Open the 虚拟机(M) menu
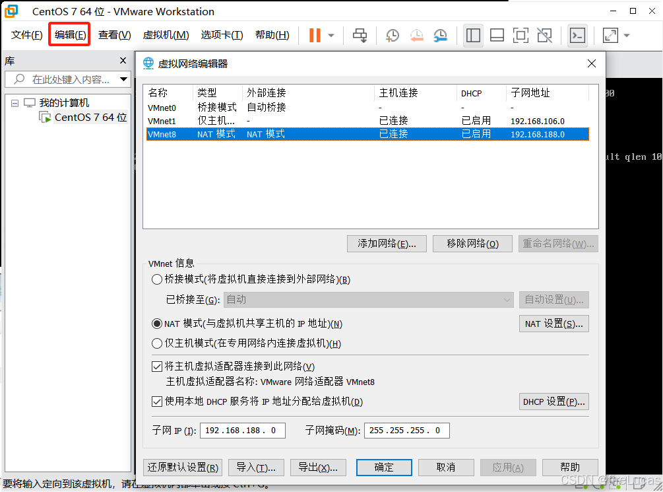Screen dimensions: 663x492 pyautogui.click(x=166, y=35)
